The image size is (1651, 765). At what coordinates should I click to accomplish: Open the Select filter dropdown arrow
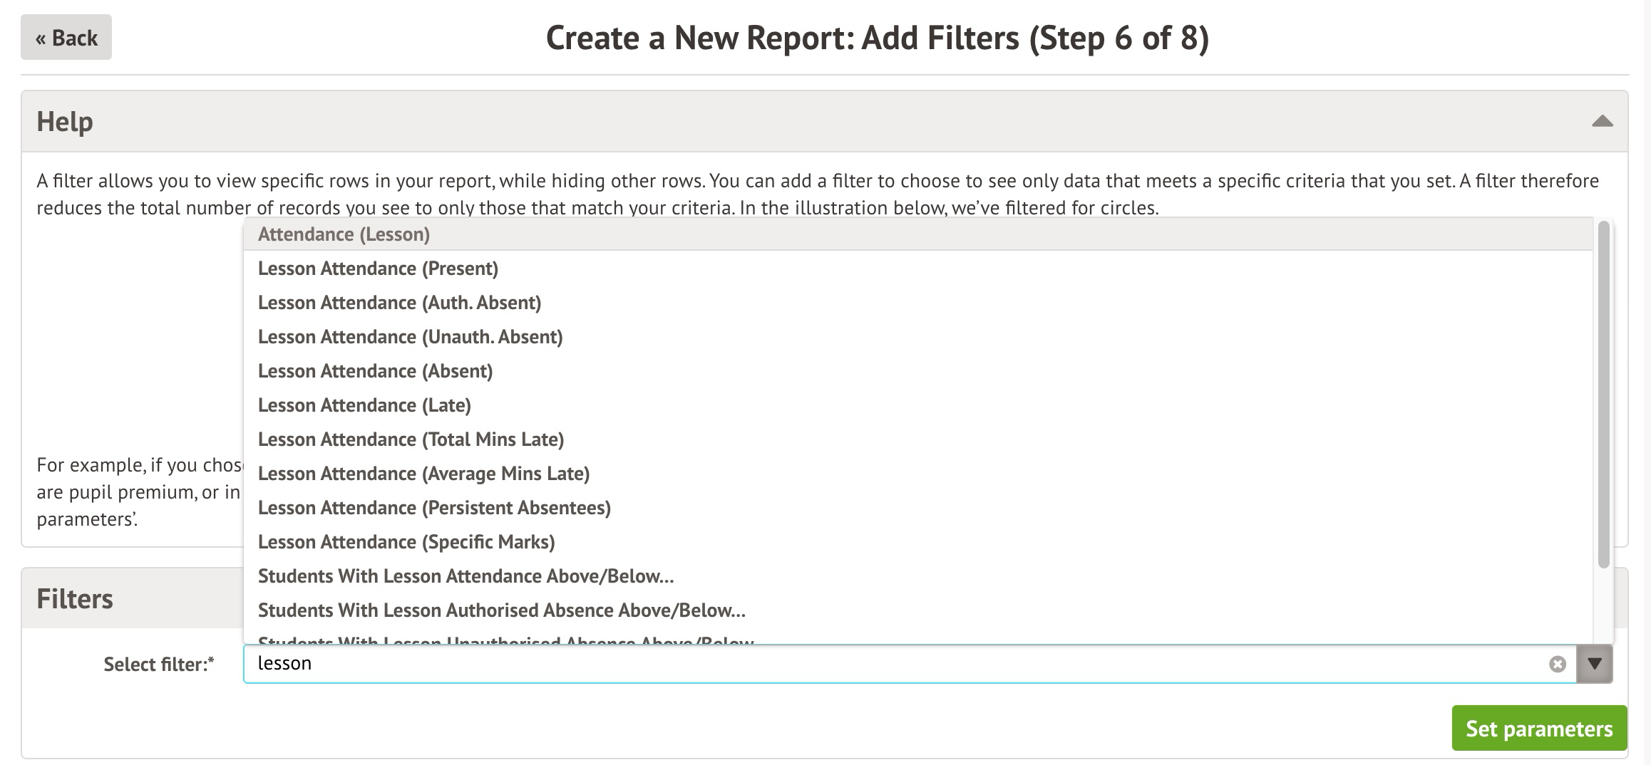click(1595, 664)
